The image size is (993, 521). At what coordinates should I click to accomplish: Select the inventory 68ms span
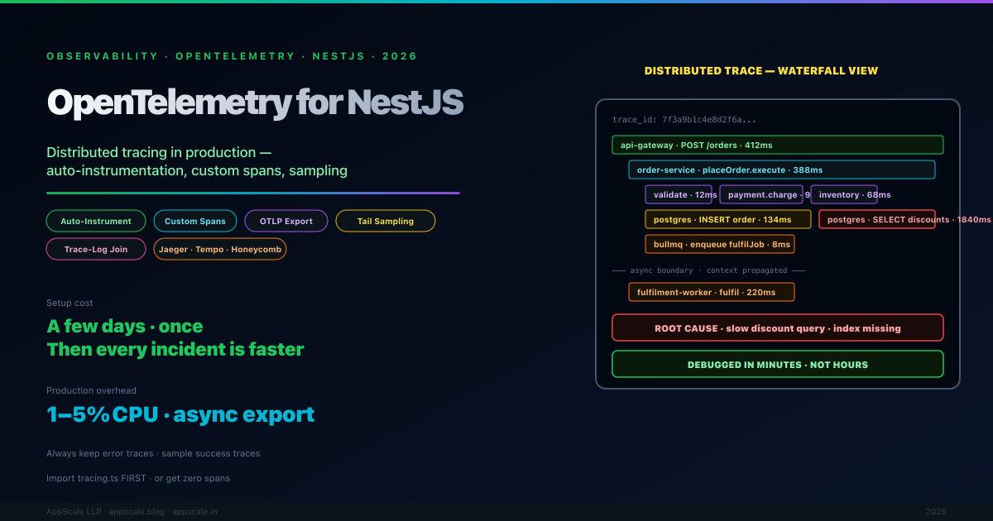[x=843, y=194]
